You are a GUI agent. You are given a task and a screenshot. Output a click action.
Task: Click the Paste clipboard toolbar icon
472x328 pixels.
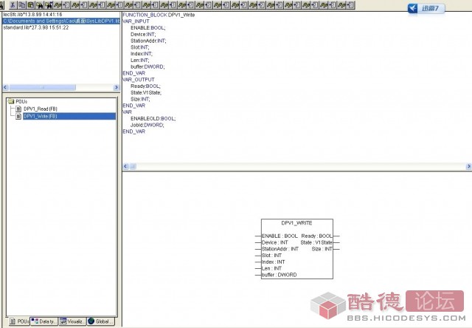[x=31, y=6]
